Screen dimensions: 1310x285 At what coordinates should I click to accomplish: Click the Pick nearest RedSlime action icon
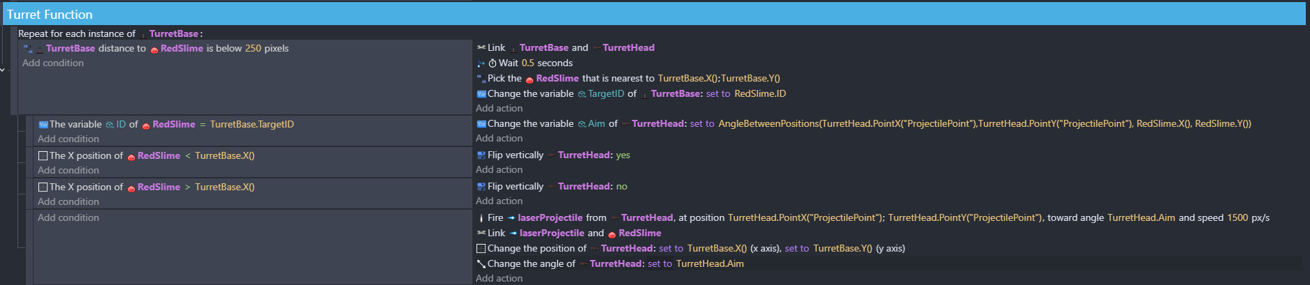click(x=481, y=79)
